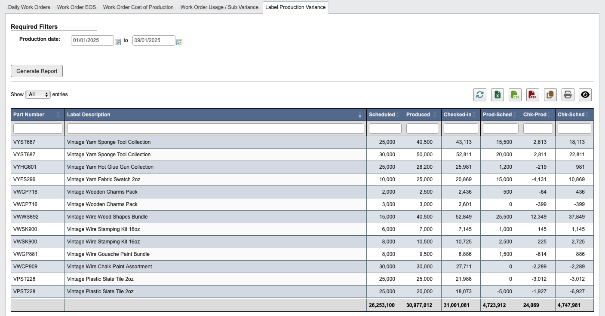605x316 pixels.
Task: Copy the report data to clipboard
Action: tap(550, 94)
